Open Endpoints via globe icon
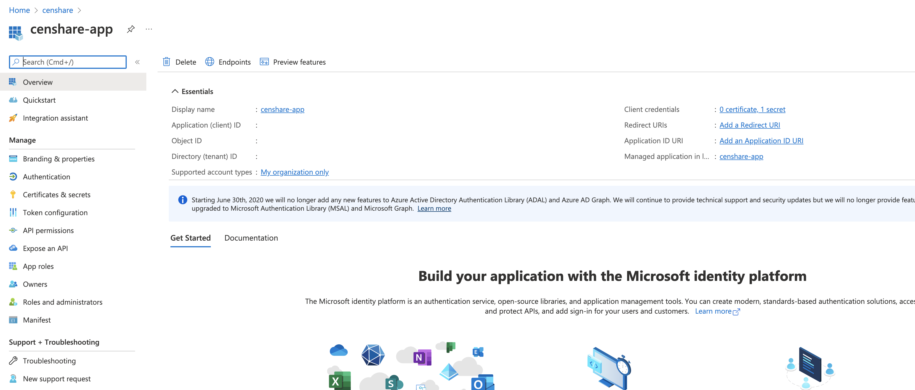Screen dimensions: 915x390 pos(210,62)
